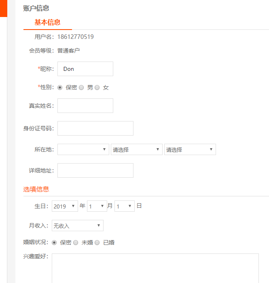This screenshot has height=283, width=269.
Task: Click the orange sidebar block at top left
Action: [x=4, y=8]
